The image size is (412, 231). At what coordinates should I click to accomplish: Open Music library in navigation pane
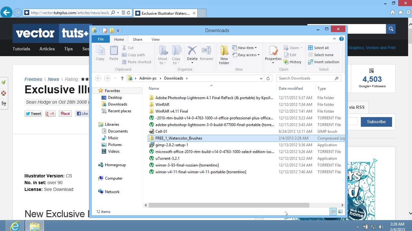coord(110,138)
